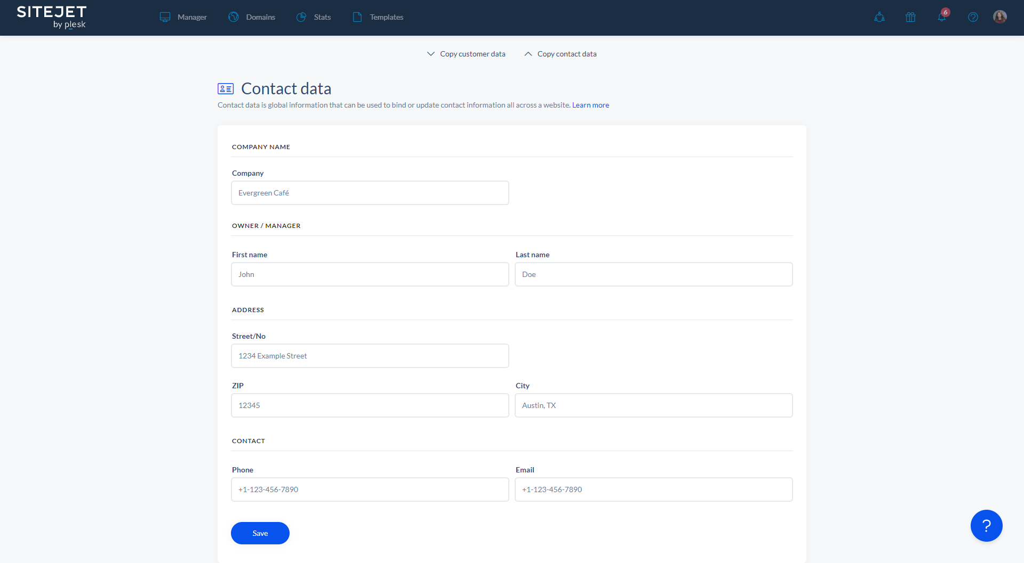Save the contact data
This screenshot has width=1024, height=563.
pyautogui.click(x=260, y=533)
